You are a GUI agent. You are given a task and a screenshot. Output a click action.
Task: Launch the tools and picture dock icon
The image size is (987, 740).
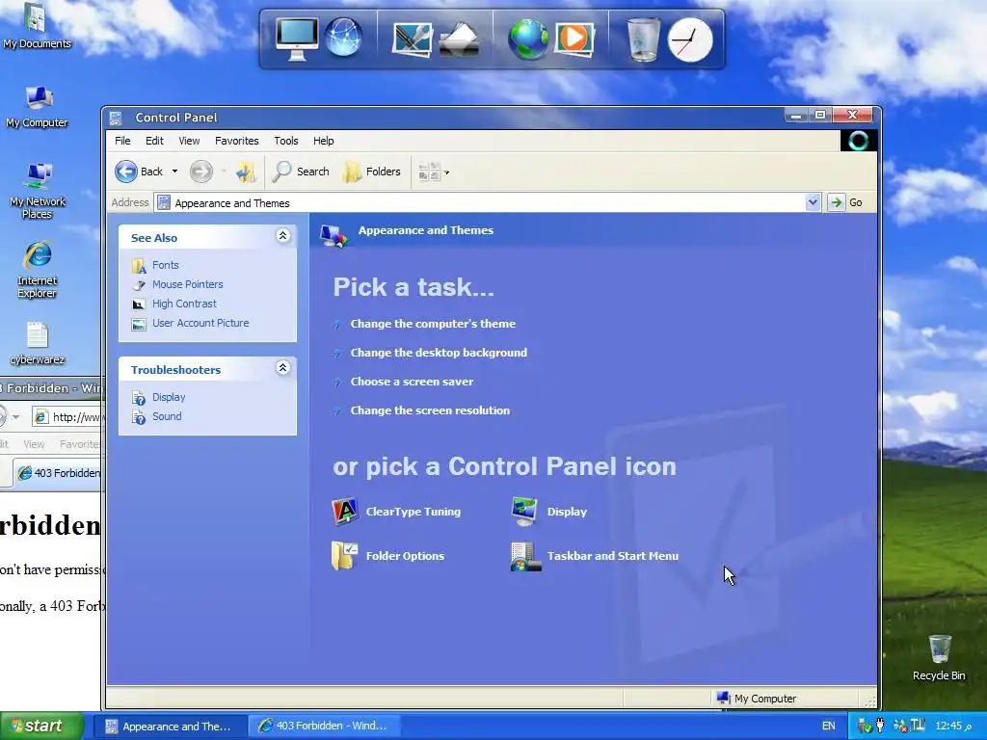412,39
